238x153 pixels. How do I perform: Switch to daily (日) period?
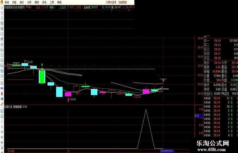click(x=2, y=148)
